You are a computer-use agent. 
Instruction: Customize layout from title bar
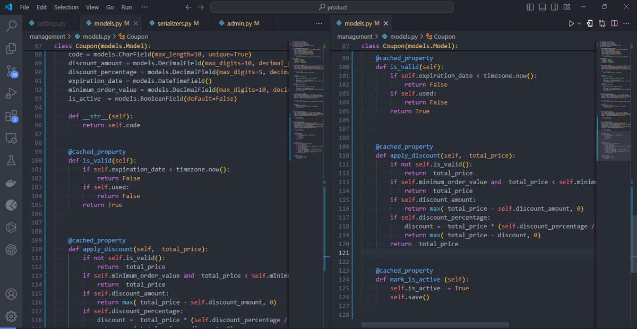click(567, 7)
